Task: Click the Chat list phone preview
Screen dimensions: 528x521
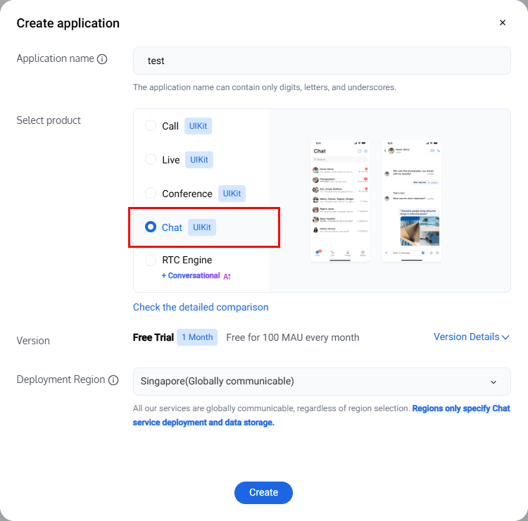Action: pyautogui.click(x=340, y=200)
